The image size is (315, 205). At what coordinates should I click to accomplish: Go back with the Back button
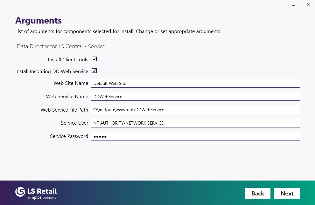257,193
